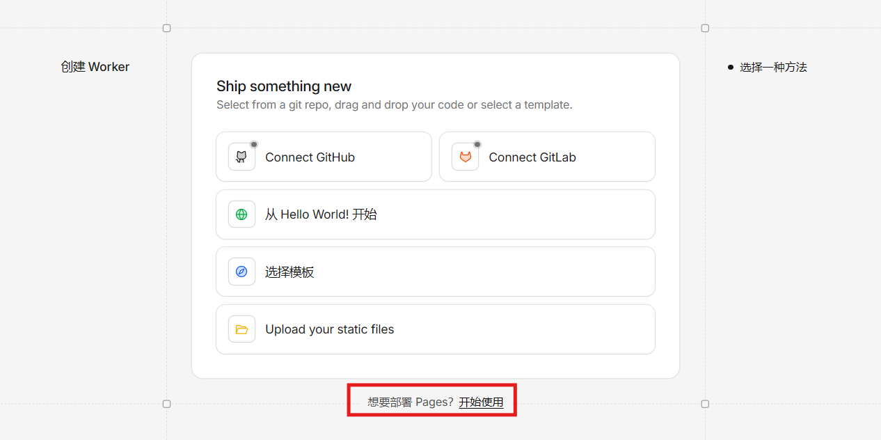Click the Ship something new heading
881x440 pixels.
tap(284, 86)
